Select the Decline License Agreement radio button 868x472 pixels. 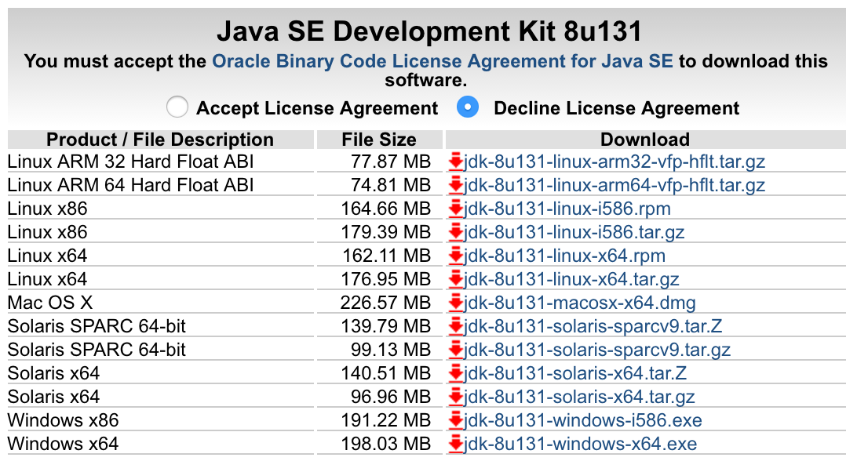pyautogui.click(x=468, y=107)
